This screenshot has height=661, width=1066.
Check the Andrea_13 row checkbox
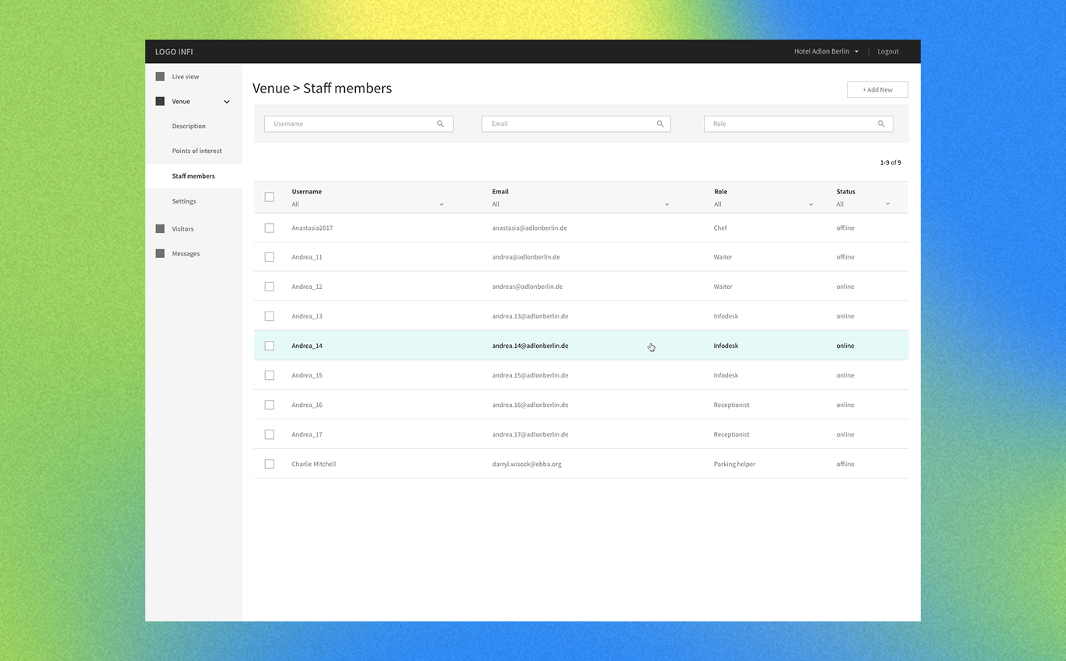[x=270, y=316]
